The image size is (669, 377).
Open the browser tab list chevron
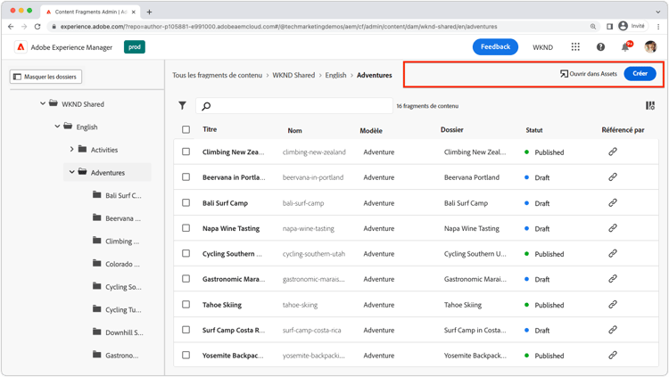pyautogui.click(x=657, y=12)
